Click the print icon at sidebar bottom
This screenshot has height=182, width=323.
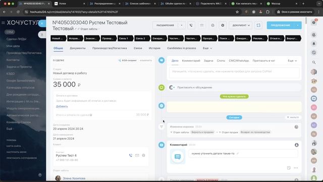click(x=40, y=175)
